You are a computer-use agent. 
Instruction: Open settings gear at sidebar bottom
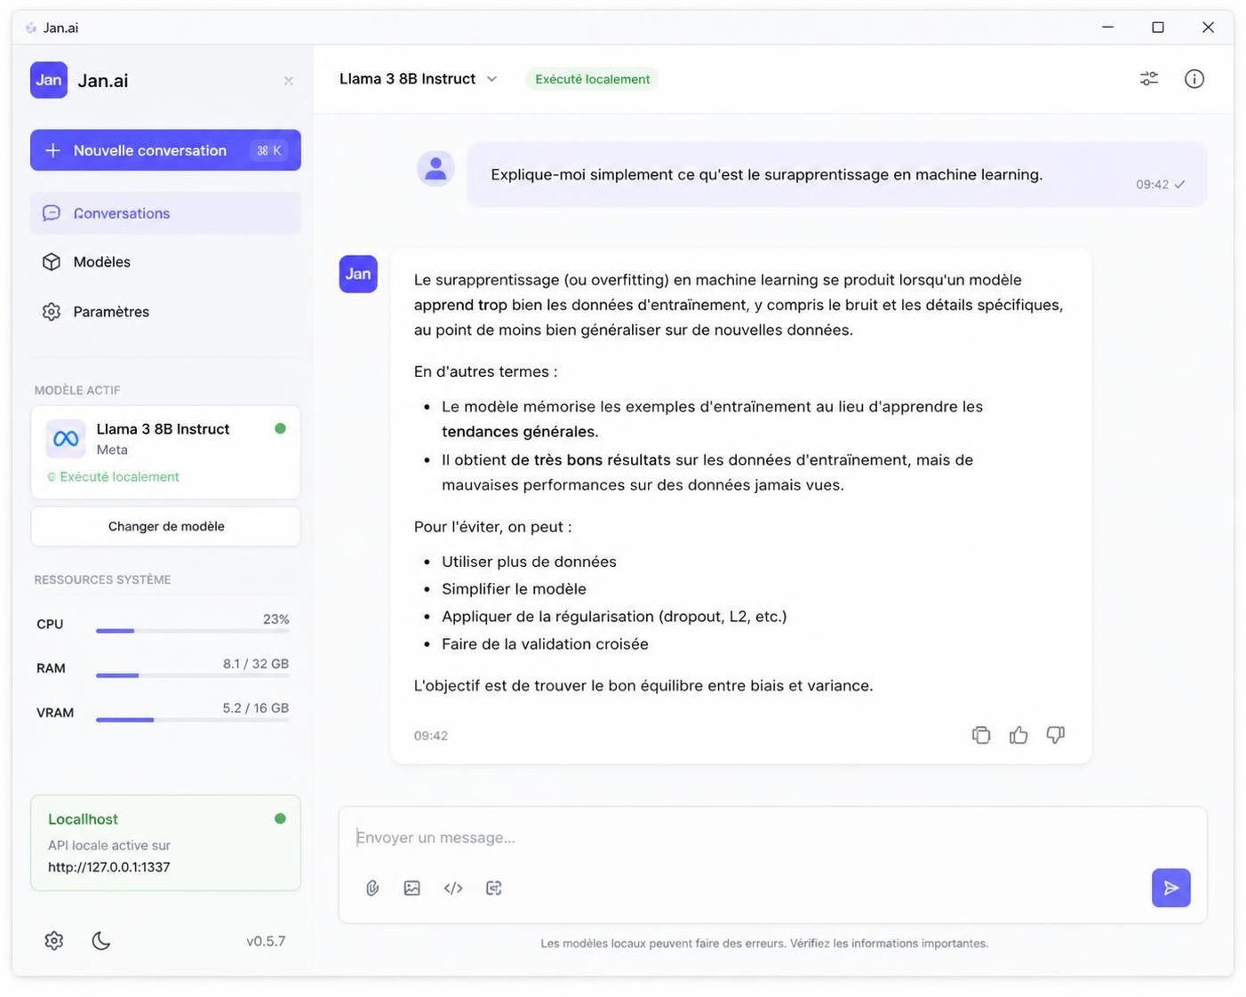54,940
